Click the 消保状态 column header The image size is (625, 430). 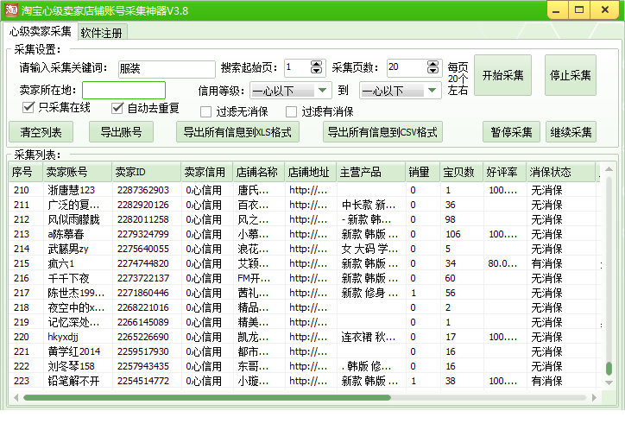tap(561, 172)
